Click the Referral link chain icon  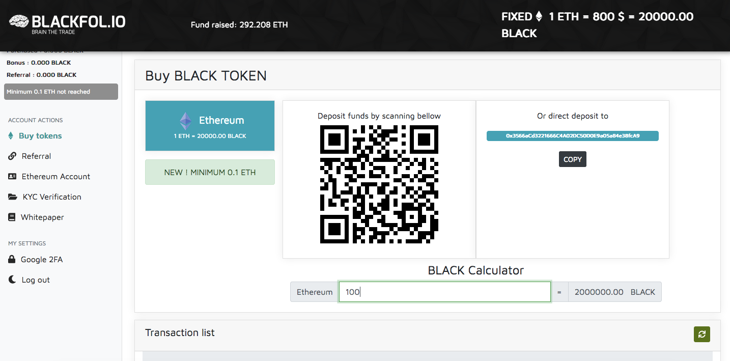(x=12, y=156)
